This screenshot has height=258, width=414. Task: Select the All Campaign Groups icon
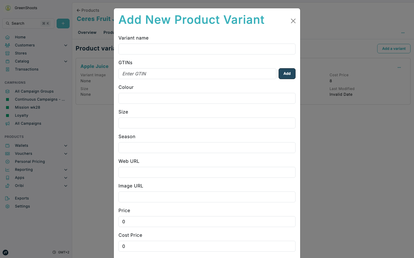click(x=8, y=91)
